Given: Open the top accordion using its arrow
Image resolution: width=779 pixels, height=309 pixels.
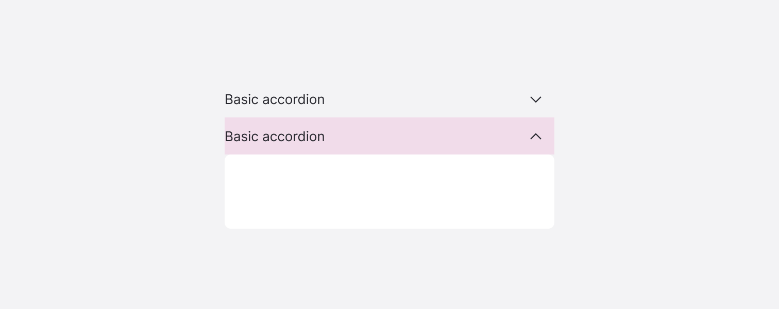Looking at the screenshot, I should point(536,99).
